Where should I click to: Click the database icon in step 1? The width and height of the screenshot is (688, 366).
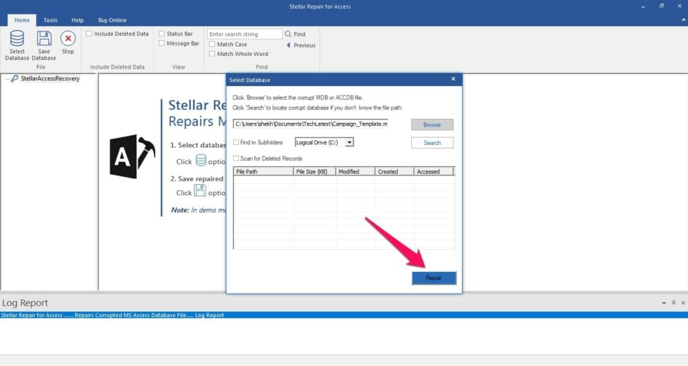pyautogui.click(x=201, y=161)
